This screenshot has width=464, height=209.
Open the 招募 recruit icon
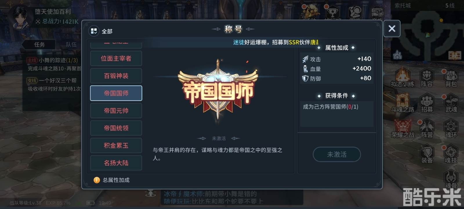pos(427,103)
